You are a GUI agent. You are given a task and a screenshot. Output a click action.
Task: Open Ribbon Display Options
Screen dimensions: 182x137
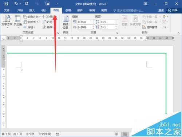[145, 4]
